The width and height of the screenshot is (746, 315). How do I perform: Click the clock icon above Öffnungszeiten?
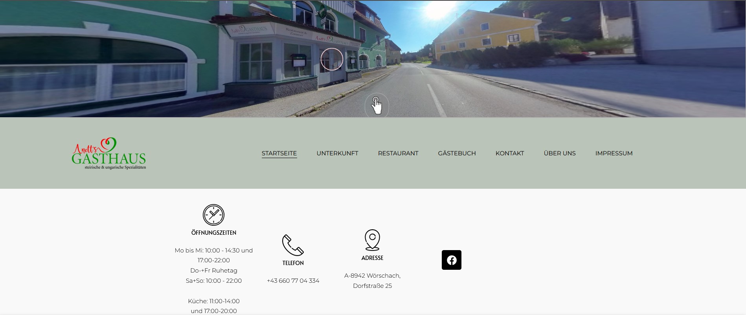pyautogui.click(x=213, y=215)
